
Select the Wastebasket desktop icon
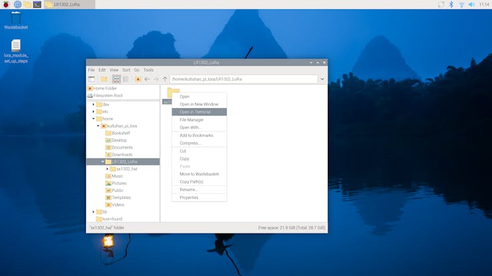(16, 21)
